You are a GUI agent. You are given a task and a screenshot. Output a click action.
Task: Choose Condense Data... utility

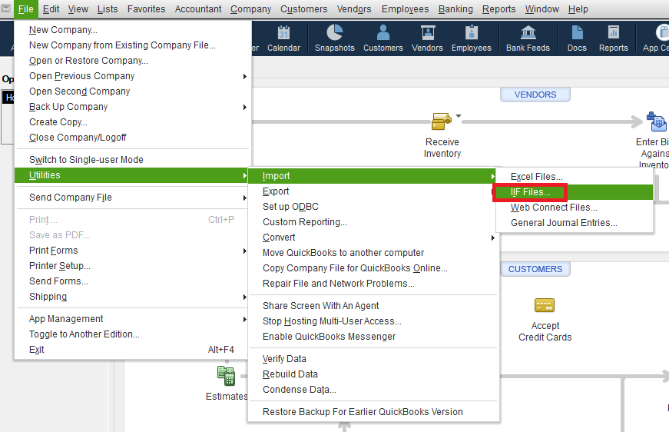point(373,389)
